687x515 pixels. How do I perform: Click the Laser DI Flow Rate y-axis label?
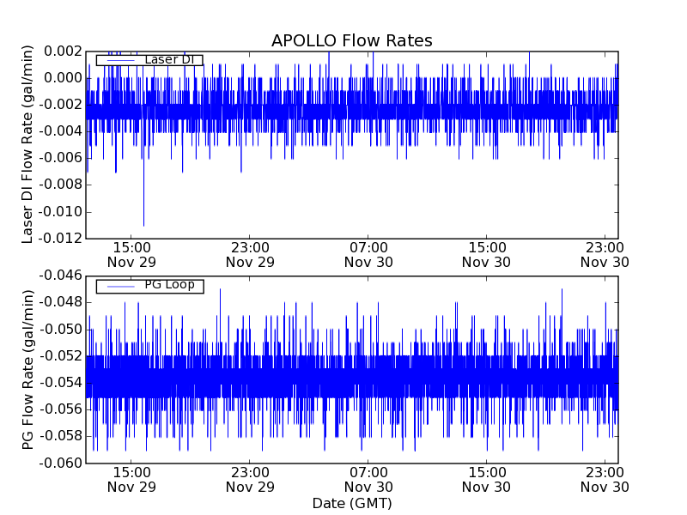(27, 144)
